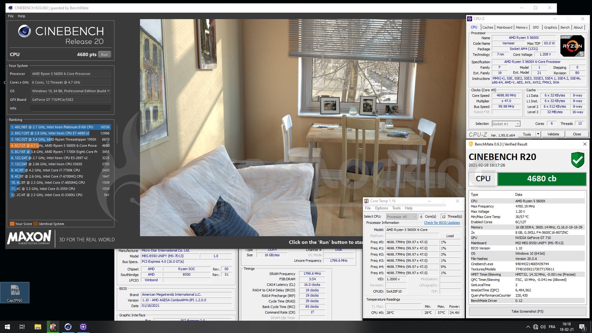Image resolution: width=592 pixels, height=333 pixels.
Task: Switch to the Cinebench taskbar icon
Action: click(x=68, y=327)
